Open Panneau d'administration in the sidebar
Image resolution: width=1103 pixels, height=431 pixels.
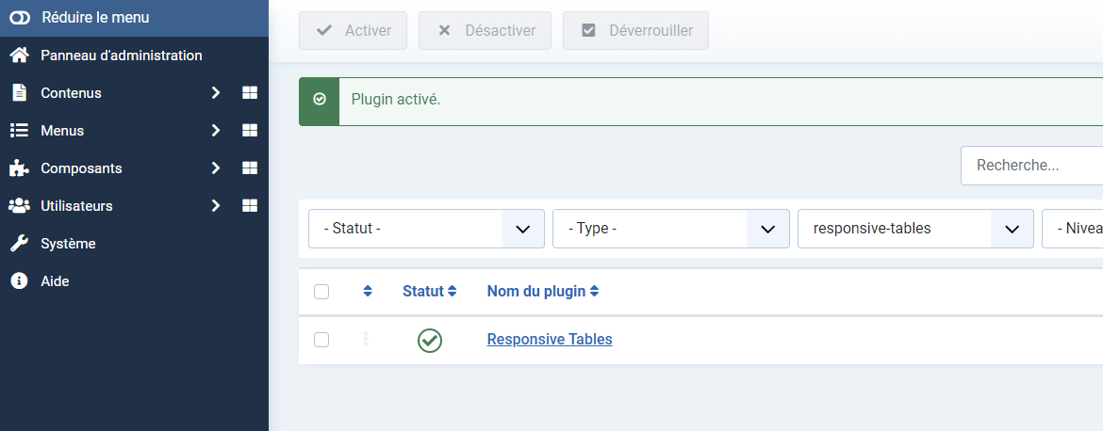[x=121, y=56]
